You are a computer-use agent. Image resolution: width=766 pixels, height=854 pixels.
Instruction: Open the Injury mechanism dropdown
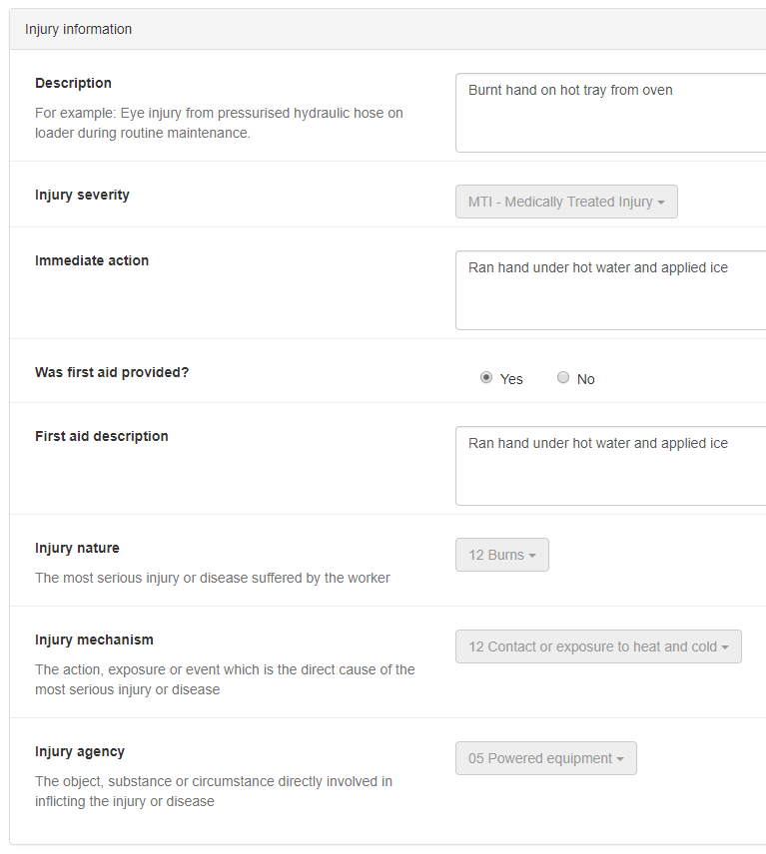click(x=598, y=646)
